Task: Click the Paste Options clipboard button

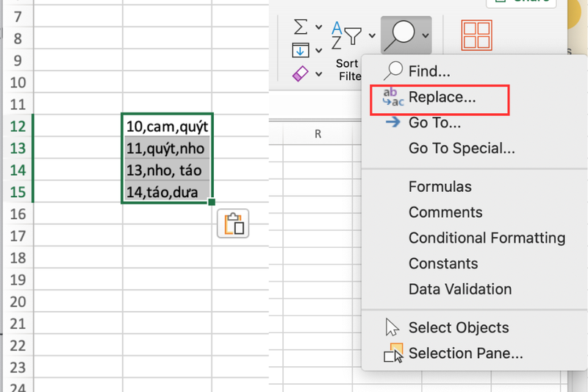Action: [233, 224]
